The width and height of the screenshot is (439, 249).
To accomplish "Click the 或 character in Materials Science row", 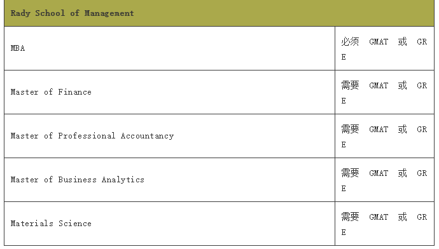I will coord(402,217).
